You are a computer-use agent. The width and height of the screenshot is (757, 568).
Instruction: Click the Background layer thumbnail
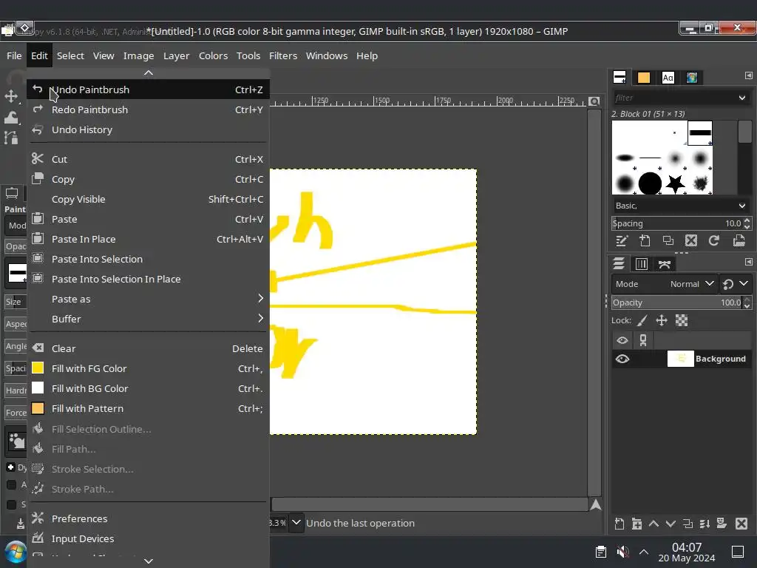(680, 359)
